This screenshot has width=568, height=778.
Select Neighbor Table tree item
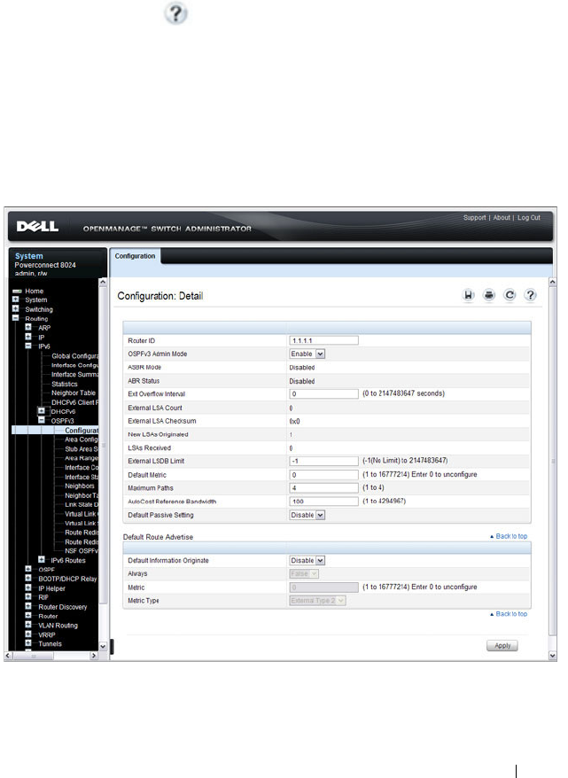coord(74,393)
